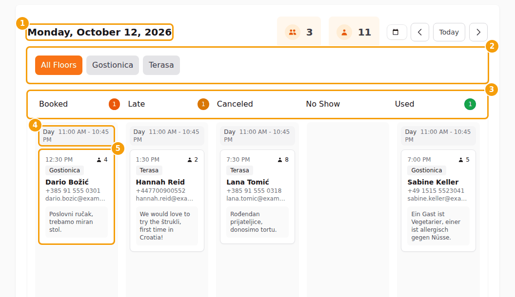Click Terasa tag on Hannah Reid card
Screen dimensions: 515x297
[149, 170]
